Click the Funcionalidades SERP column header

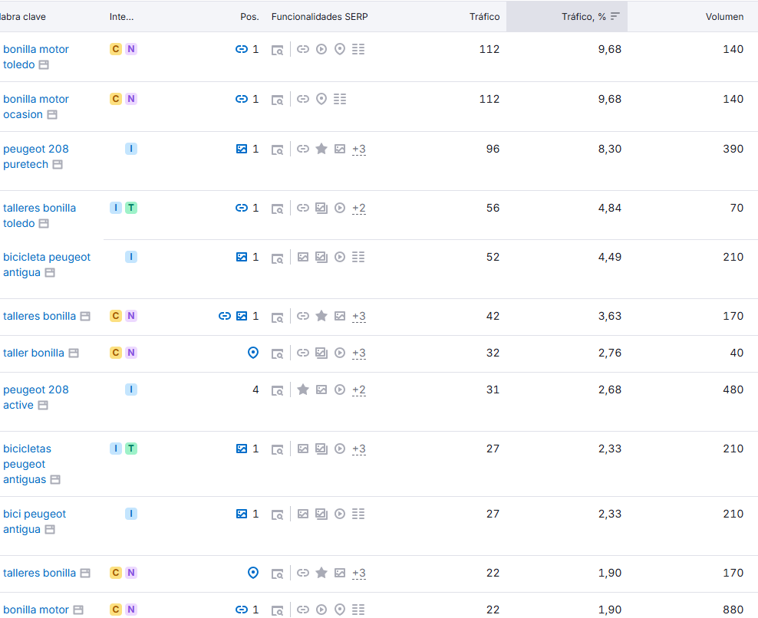click(x=319, y=17)
